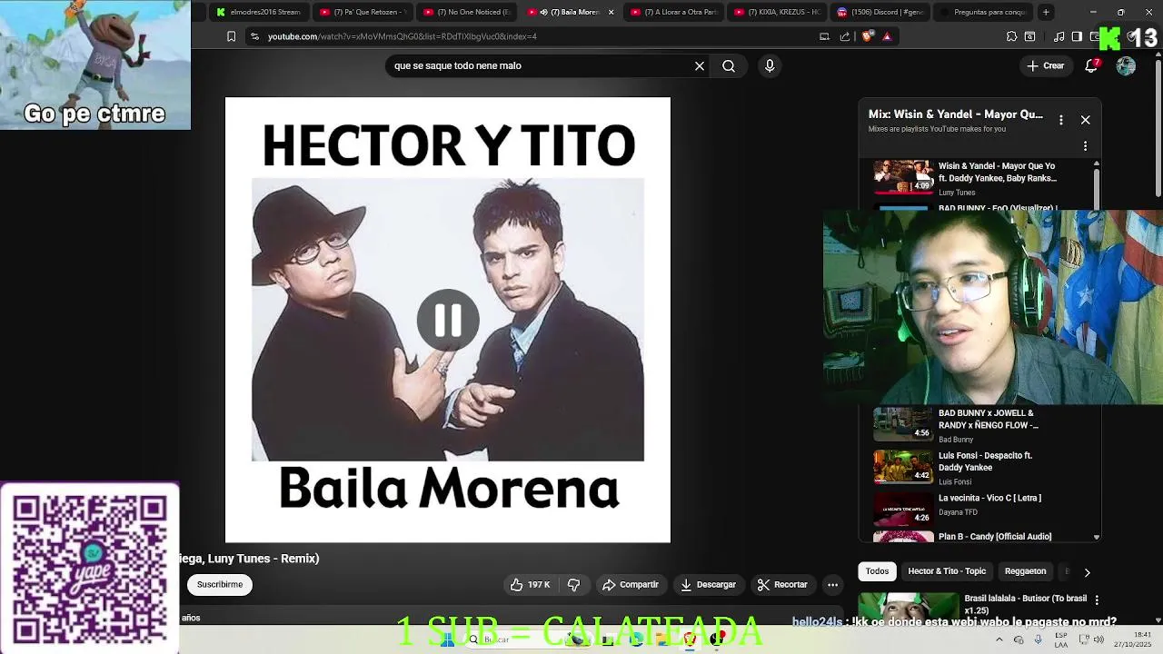Click the cast screen icon in address bar
Screen dimensions: 1163x654
point(824,36)
